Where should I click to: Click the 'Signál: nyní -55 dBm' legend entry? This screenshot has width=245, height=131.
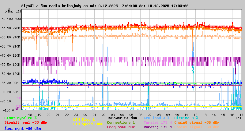tap(26, 122)
